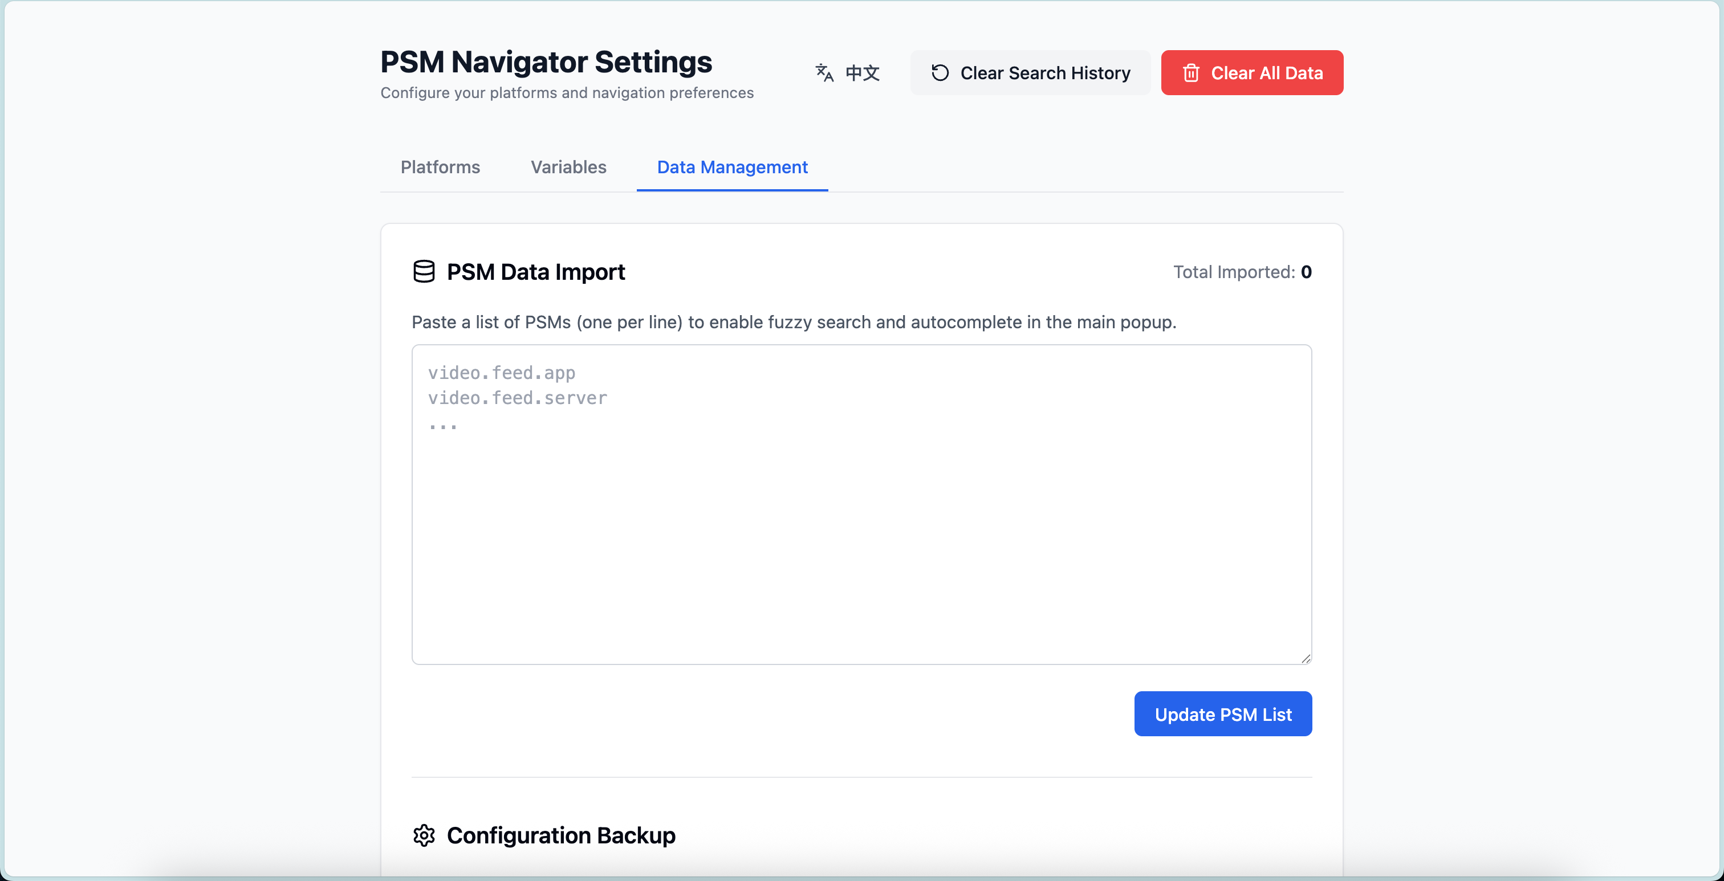Click the paste PSMs instruction text

pyautogui.click(x=793, y=322)
